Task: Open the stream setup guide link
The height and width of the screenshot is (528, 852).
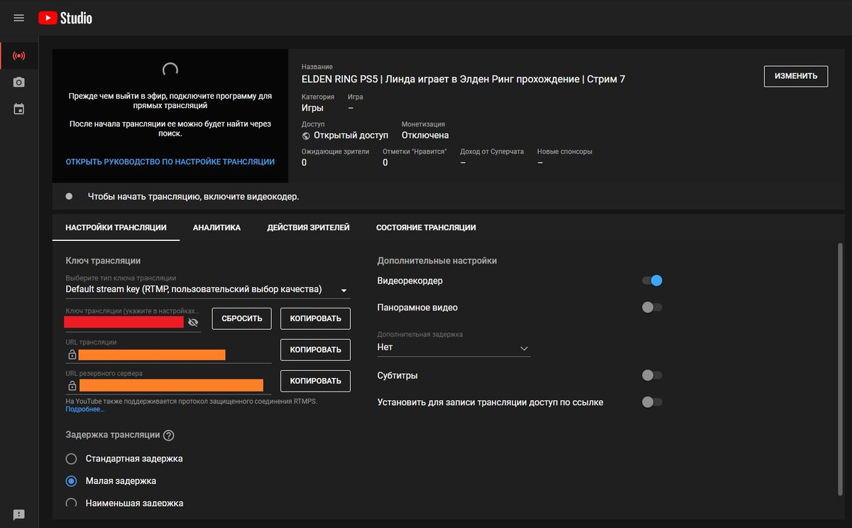Action: (170, 162)
